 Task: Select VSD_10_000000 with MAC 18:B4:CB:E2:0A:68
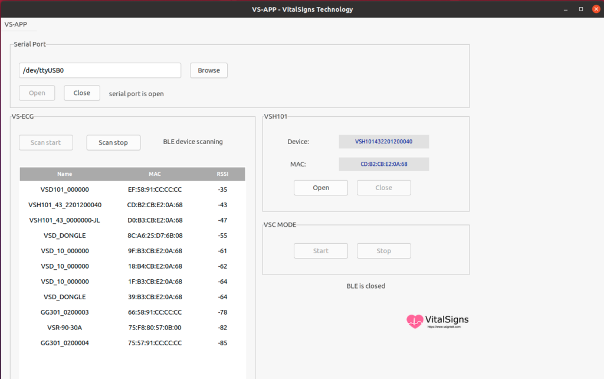(x=132, y=266)
